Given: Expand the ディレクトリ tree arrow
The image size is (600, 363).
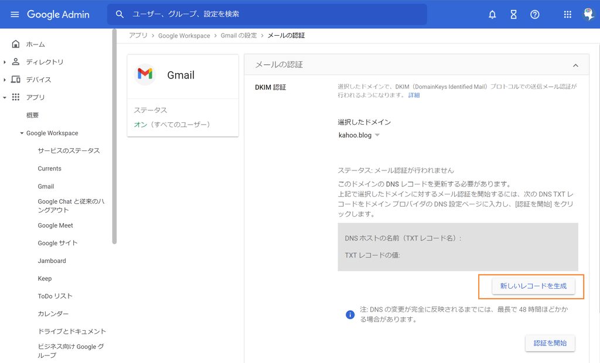Looking at the screenshot, I should (x=5, y=62).
